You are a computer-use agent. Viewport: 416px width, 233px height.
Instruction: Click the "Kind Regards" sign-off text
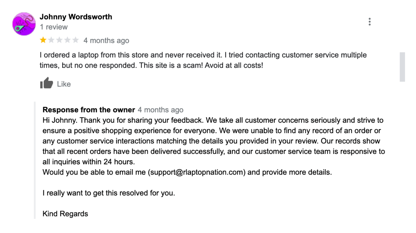pyautogui.click(x=65, y=214)
